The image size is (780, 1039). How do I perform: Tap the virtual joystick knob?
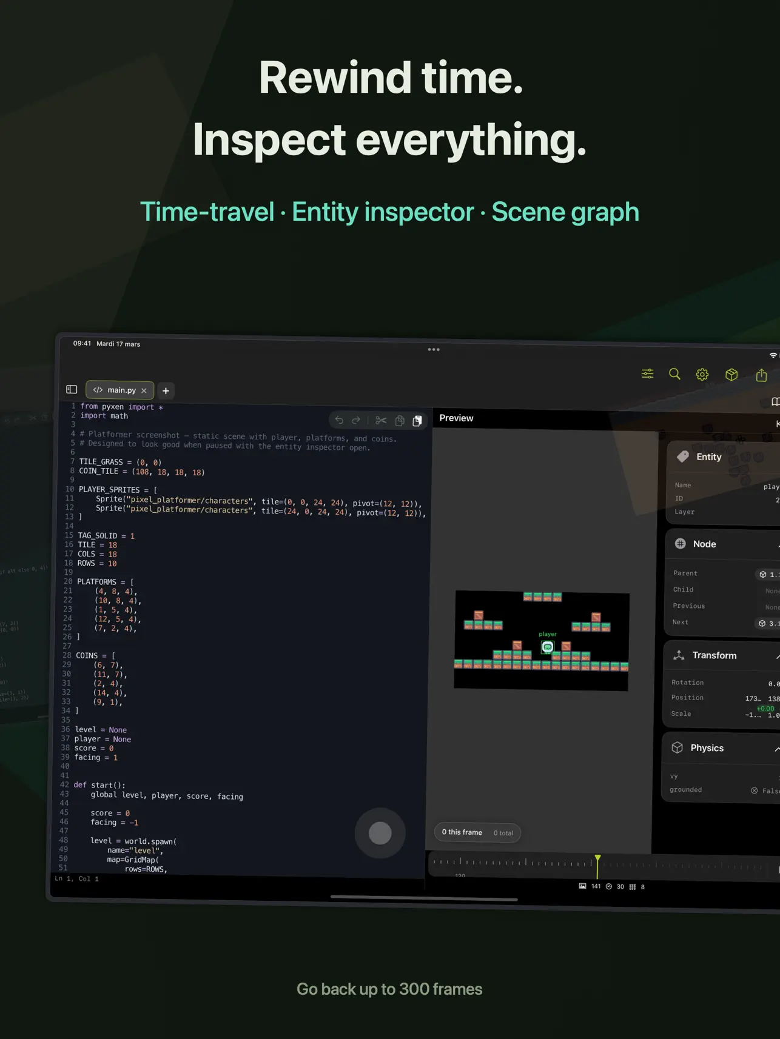(380, 833)
